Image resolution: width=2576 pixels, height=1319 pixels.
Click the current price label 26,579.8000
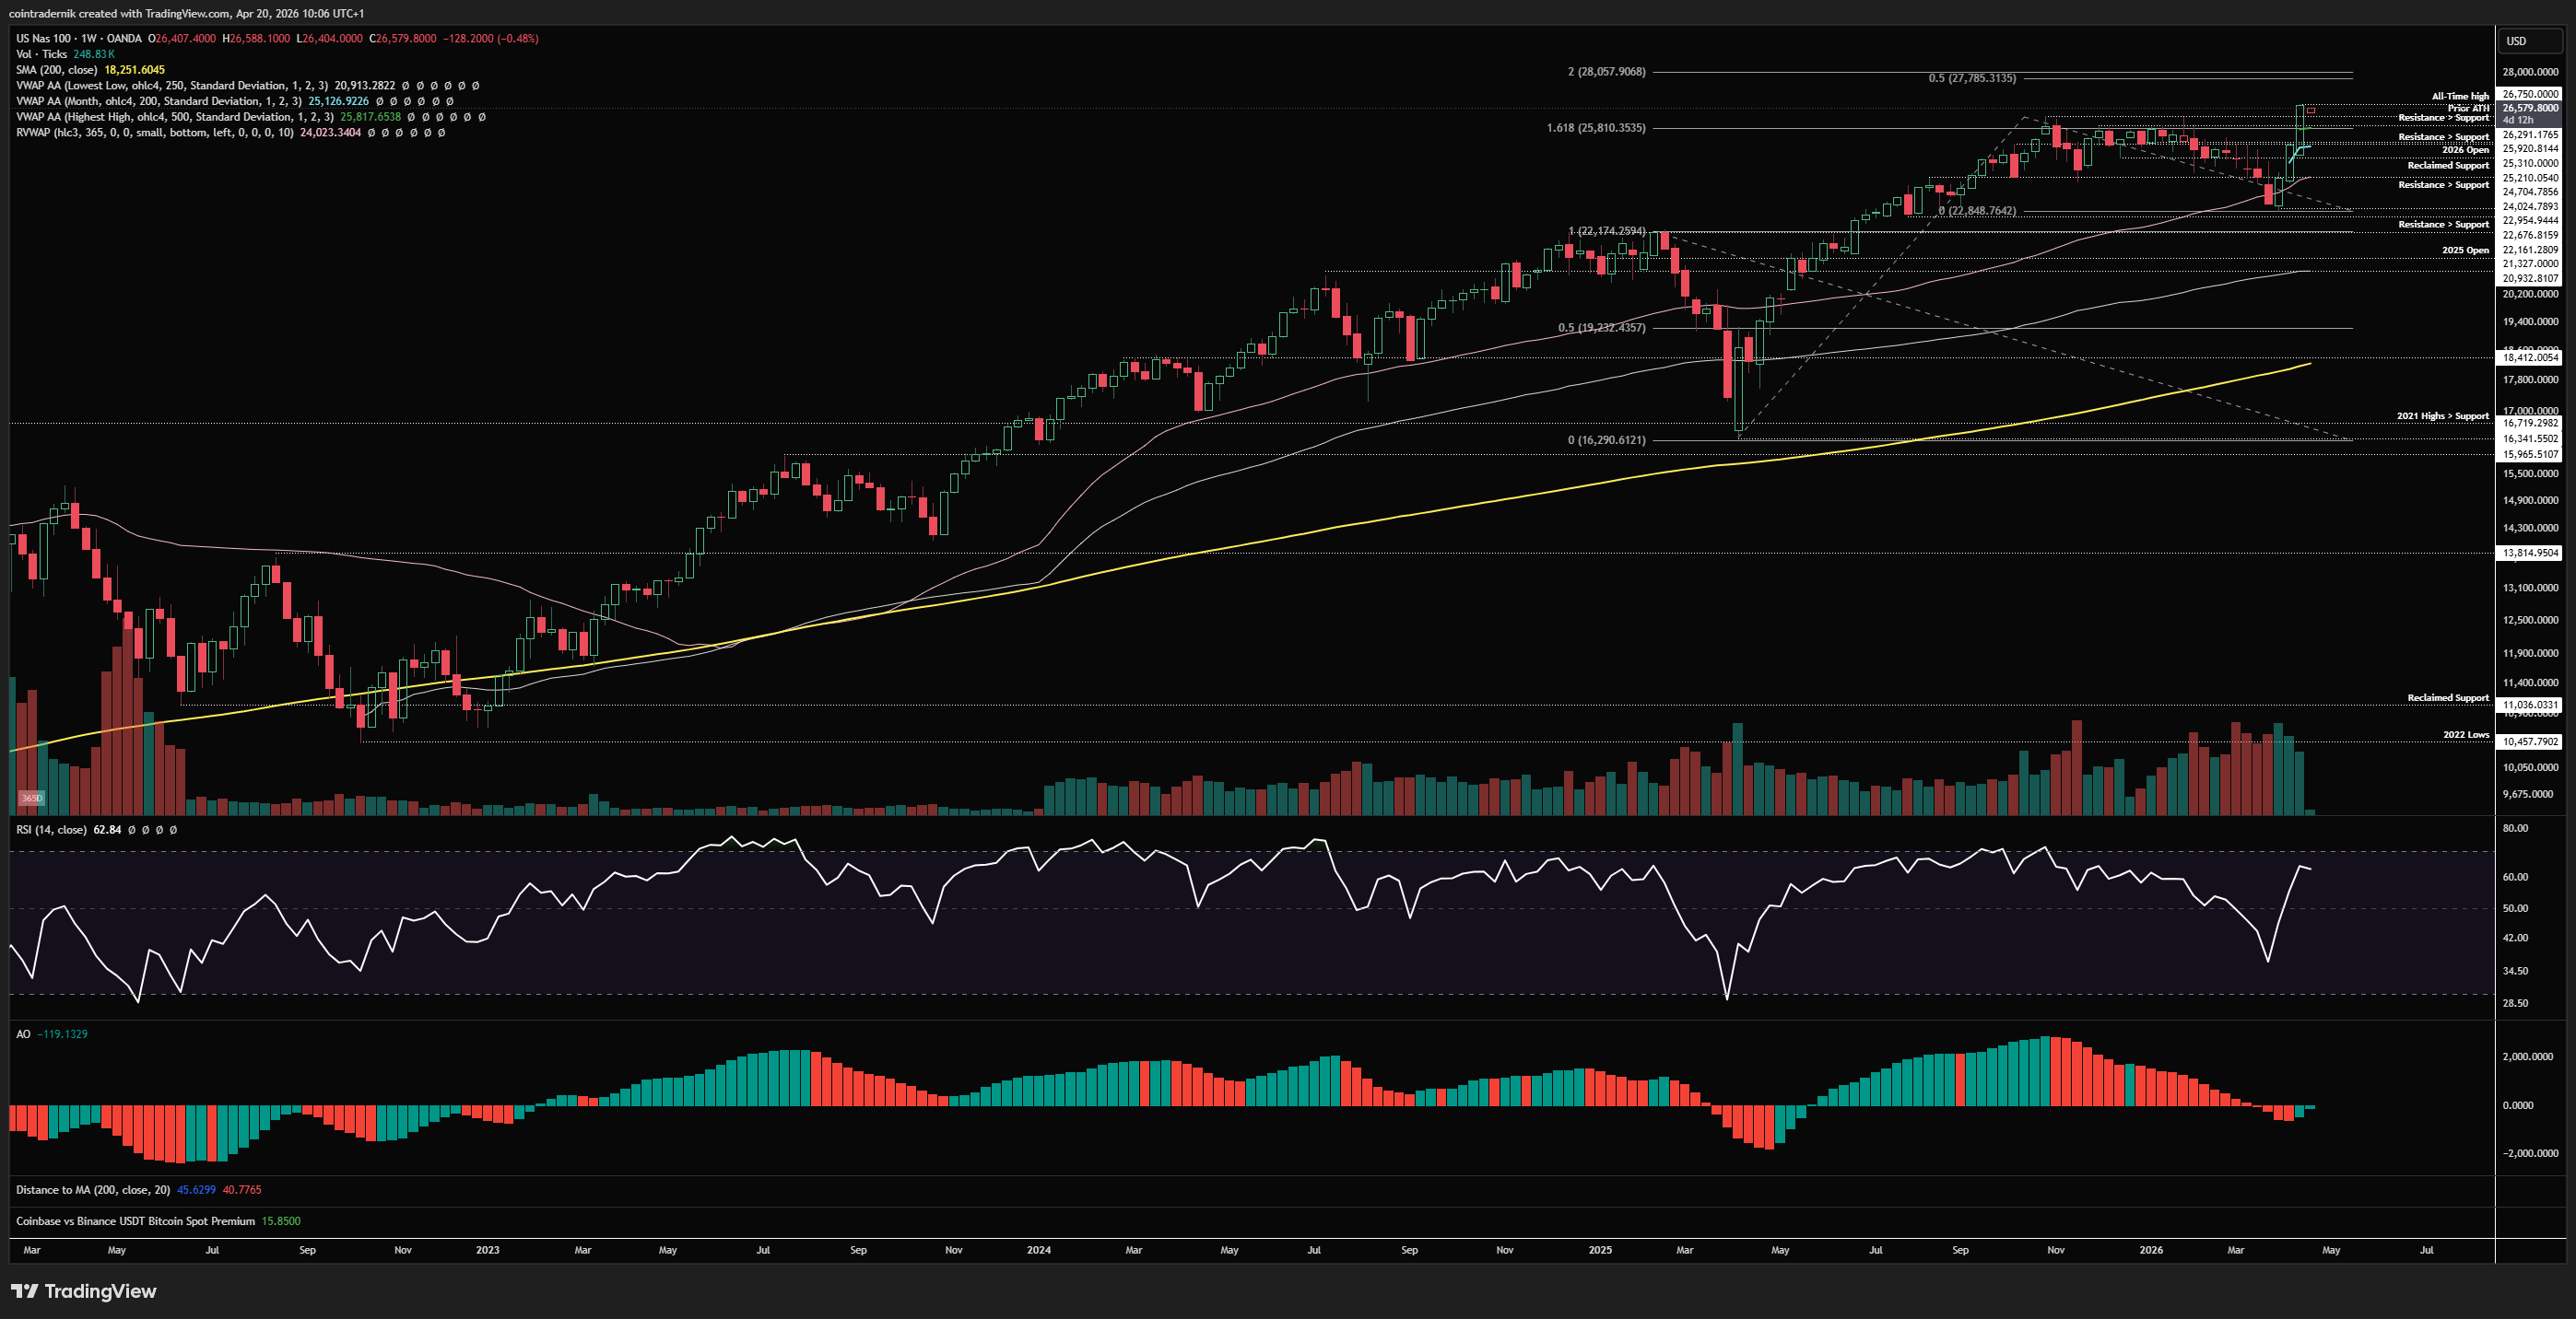[2530, 108]
